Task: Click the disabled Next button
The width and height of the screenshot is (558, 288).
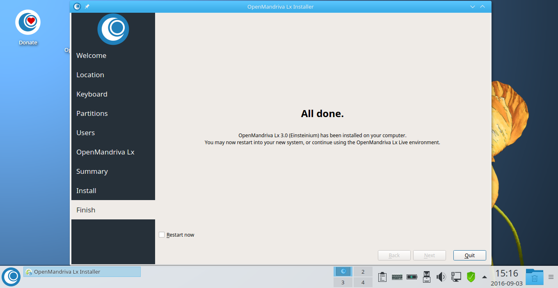Action: coord(430,255)
